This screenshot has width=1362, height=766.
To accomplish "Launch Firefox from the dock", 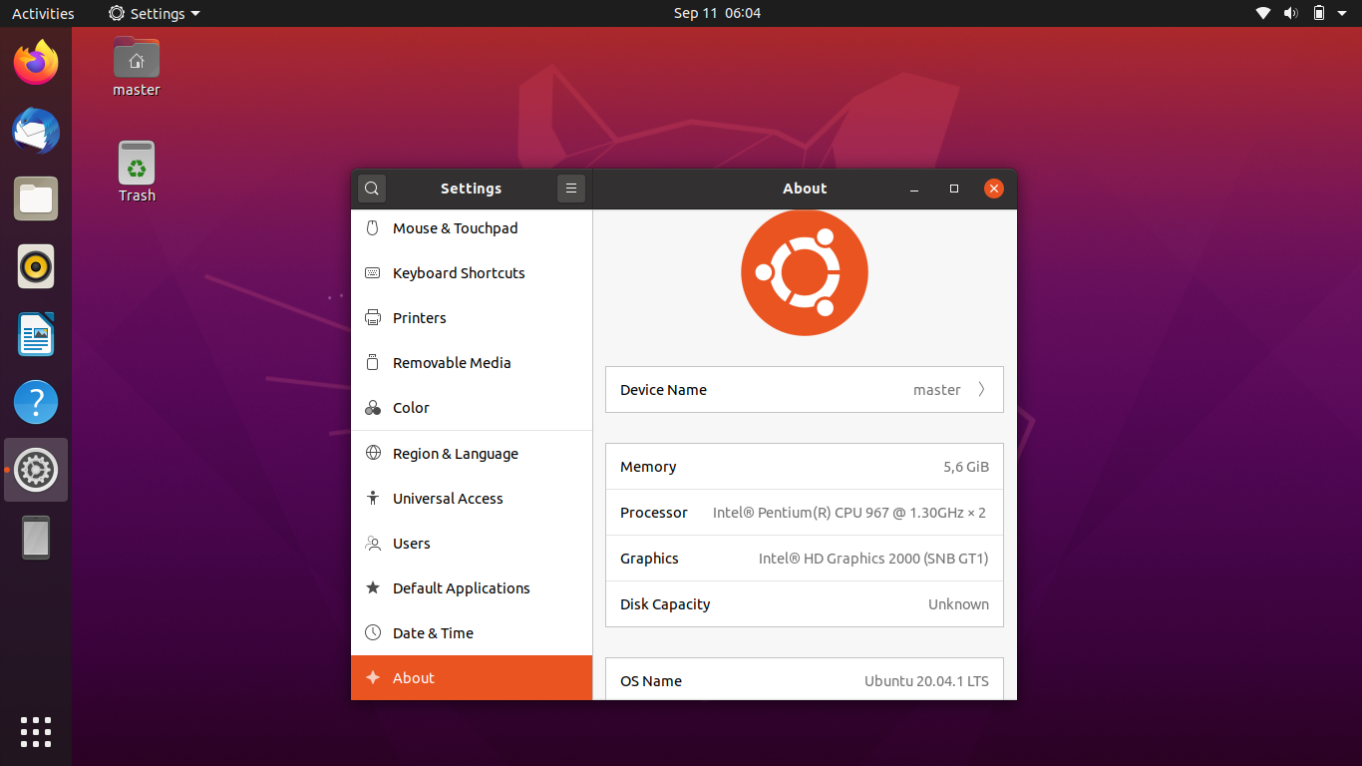I will click(x=36, y=62).
